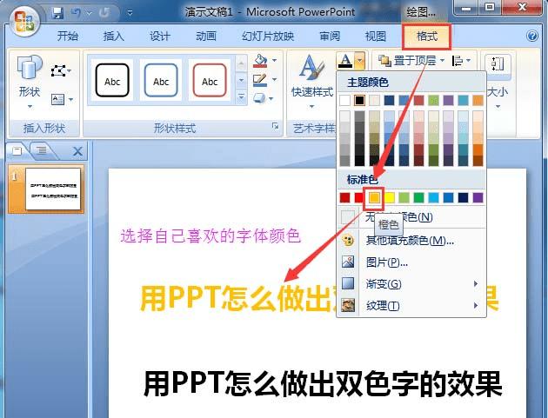Open the 插入 ribbon tab
The image size is (548, 418).
[114, 36]
